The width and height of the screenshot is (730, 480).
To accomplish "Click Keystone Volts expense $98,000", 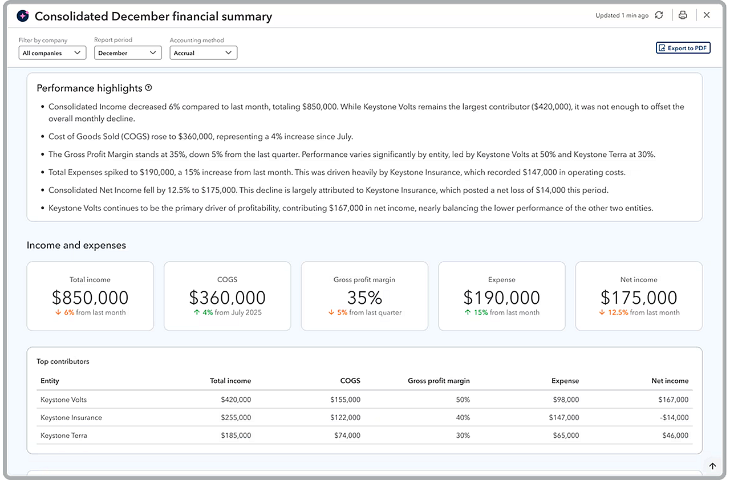I will (566, 400).
